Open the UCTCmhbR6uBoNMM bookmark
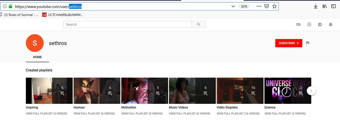 [x=63, y=15]
